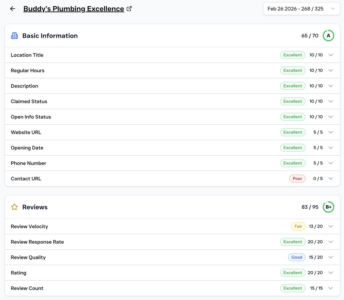Click the Fair badge on Review Velocity
The image size is (344, 300).
298,226
